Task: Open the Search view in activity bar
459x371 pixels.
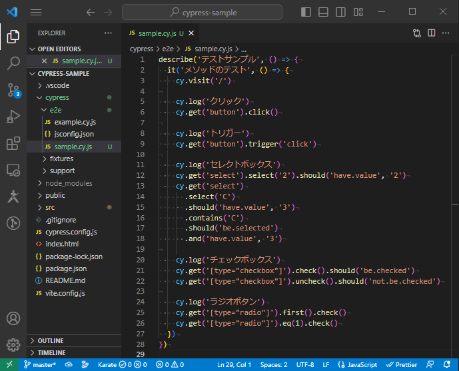Action: pos(13,63)
